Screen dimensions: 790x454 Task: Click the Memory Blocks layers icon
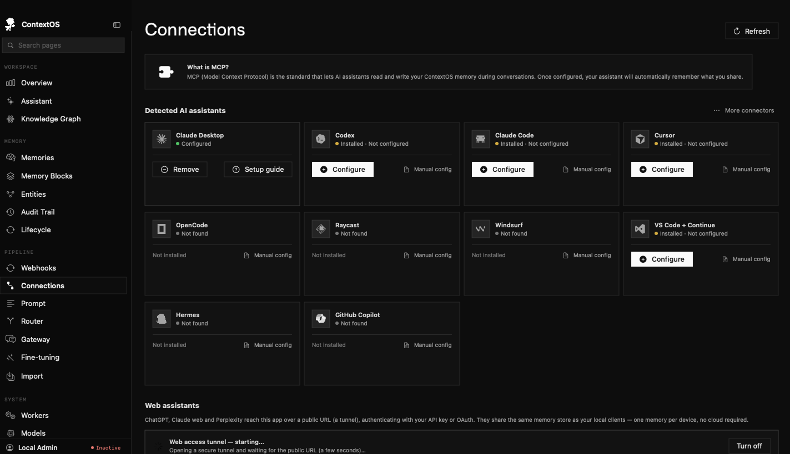(11, 176)
